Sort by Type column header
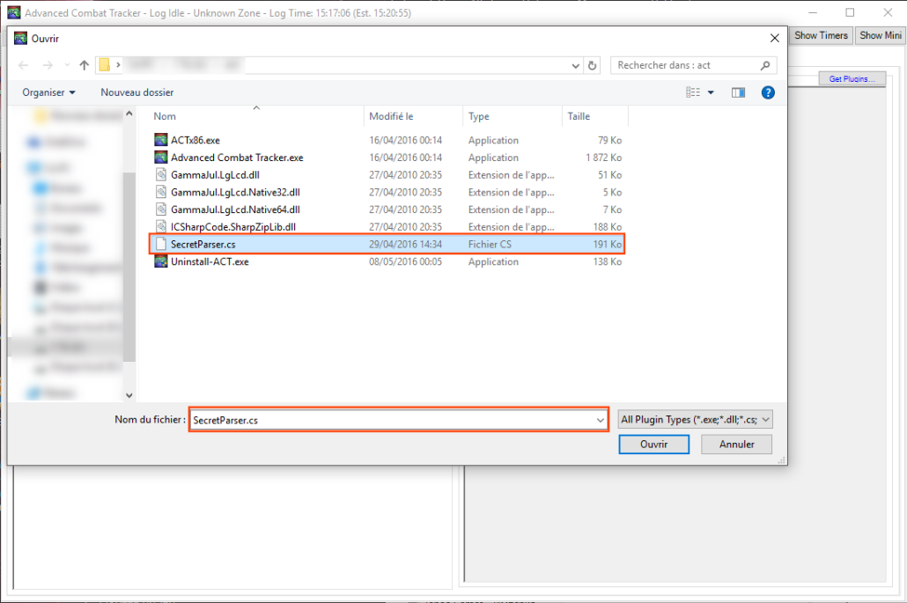This screenshot has height=603, width=907. tap(479, 116)
